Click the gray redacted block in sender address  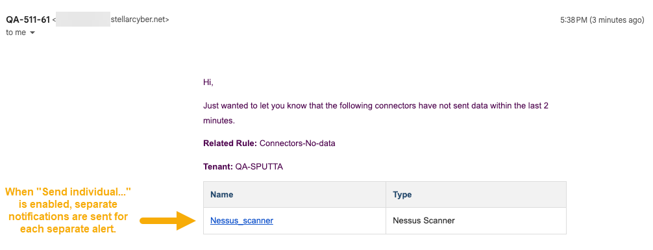click(x=83, y=19)
